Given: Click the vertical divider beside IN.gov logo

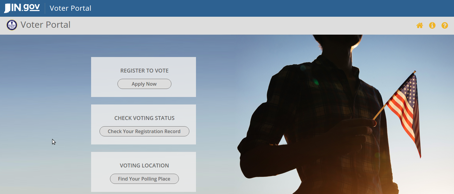Looking at the screenshot, I should [45, 8].
